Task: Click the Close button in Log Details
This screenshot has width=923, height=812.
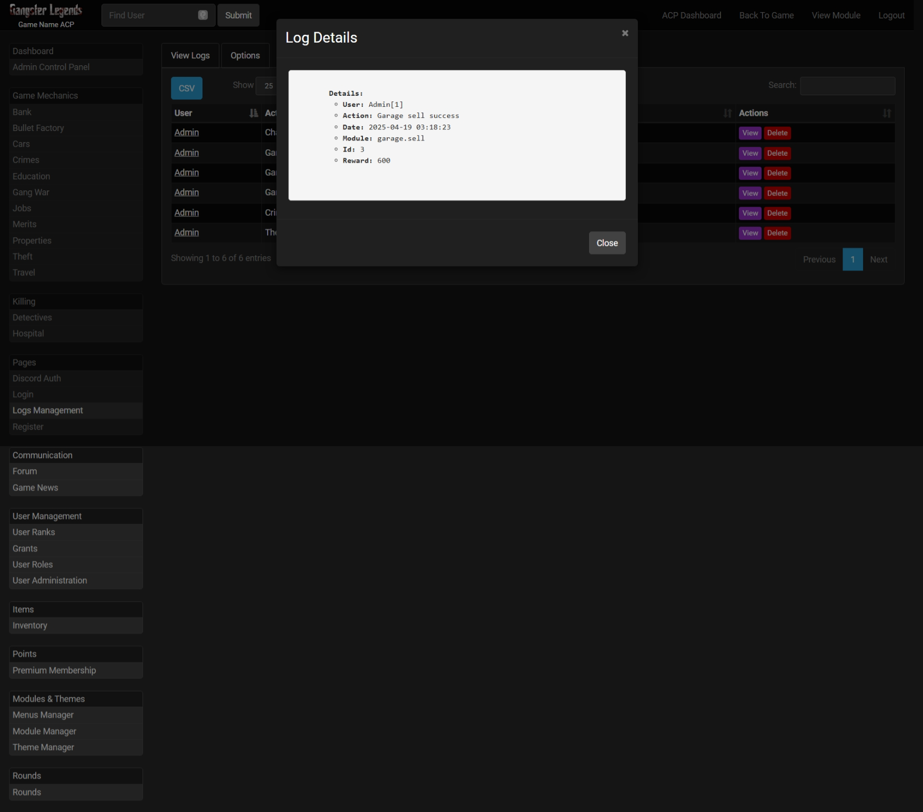Action: (x=607, y=243)
